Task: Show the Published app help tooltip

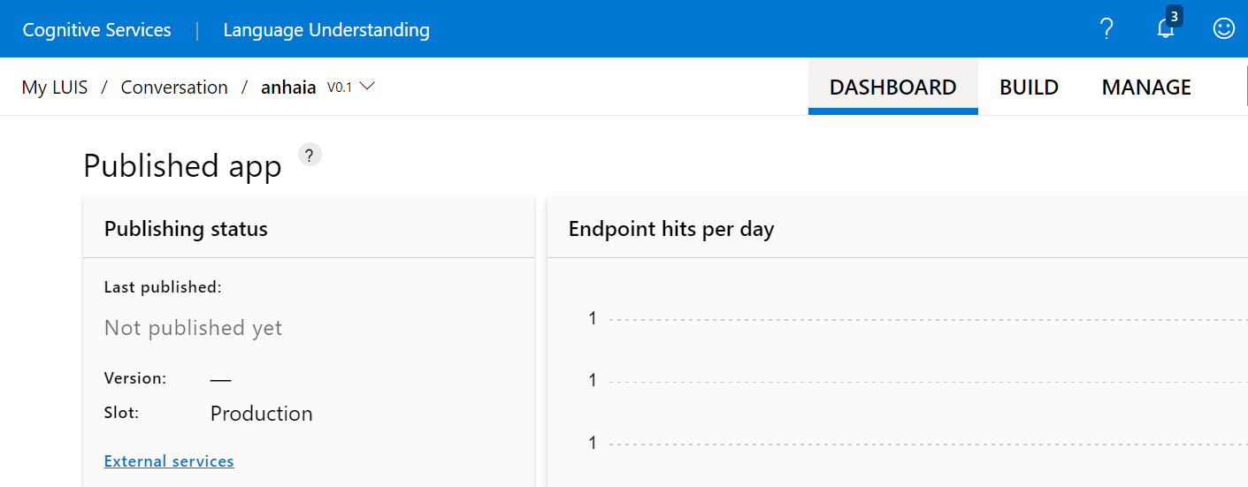Action: click(x=309, y=156)
